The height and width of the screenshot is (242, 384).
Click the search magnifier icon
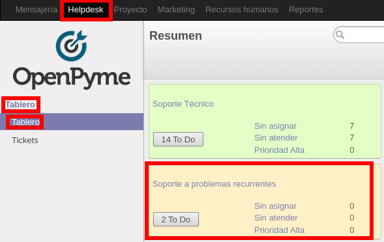[x=340, y=35]
